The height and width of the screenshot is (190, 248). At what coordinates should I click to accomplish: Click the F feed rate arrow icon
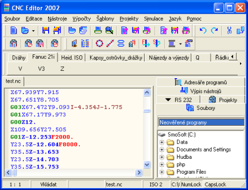click(146, 44)
